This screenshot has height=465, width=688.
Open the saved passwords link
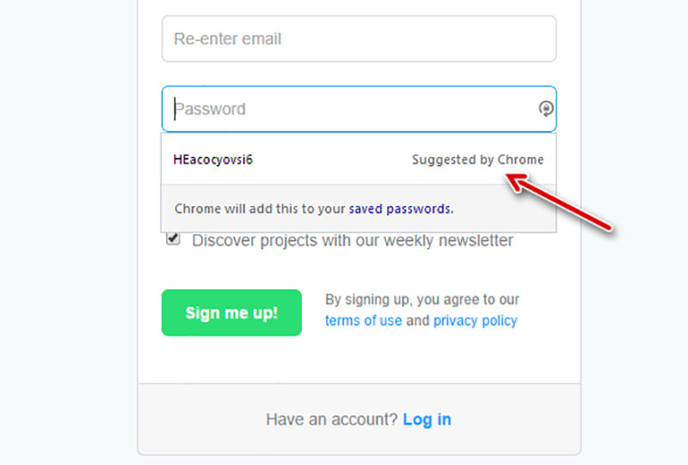400,208
